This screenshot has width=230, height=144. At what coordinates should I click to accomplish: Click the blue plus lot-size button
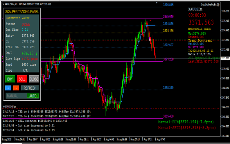(x=8, y=88)
